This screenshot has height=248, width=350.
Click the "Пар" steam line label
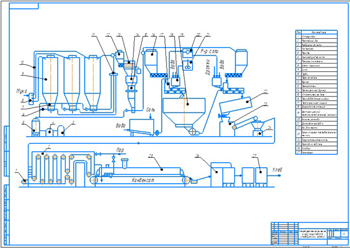120,150
